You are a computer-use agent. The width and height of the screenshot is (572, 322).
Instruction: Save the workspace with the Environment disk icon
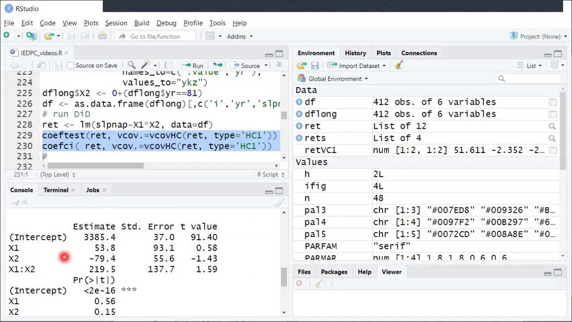[x=315, y=66]
